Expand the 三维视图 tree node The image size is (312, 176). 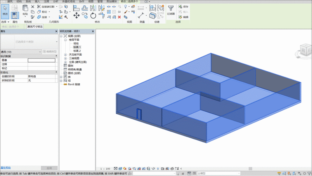[x=65, y=58]
